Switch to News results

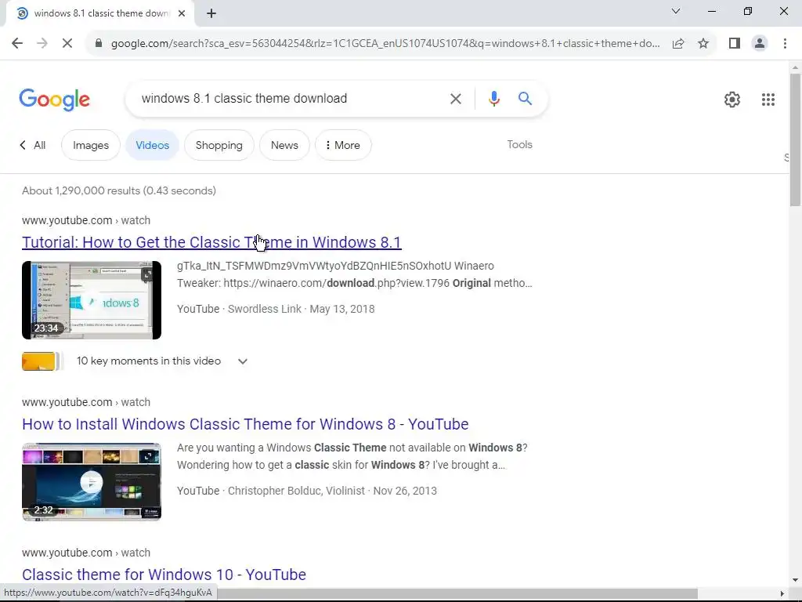click(x=284, y=145)
